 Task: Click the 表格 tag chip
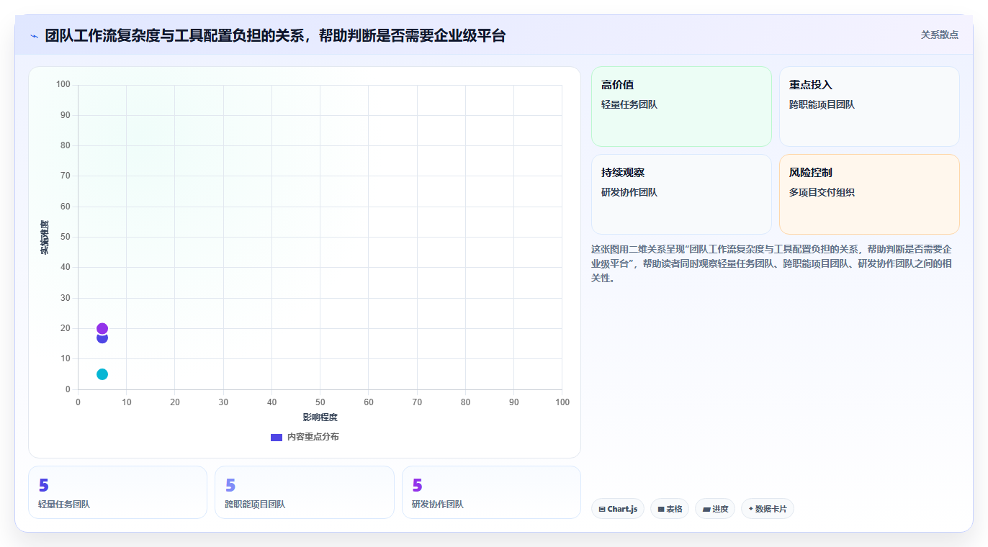point(670,509)
